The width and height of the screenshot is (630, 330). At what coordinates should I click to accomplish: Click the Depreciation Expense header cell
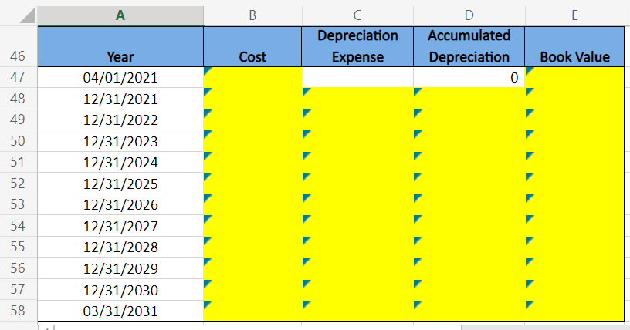pyautogui.click(x=357, y=46)
